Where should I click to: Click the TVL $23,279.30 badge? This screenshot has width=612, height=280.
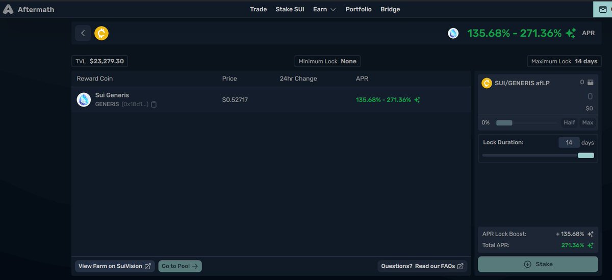pyautogui.click(x=99, y=61)
